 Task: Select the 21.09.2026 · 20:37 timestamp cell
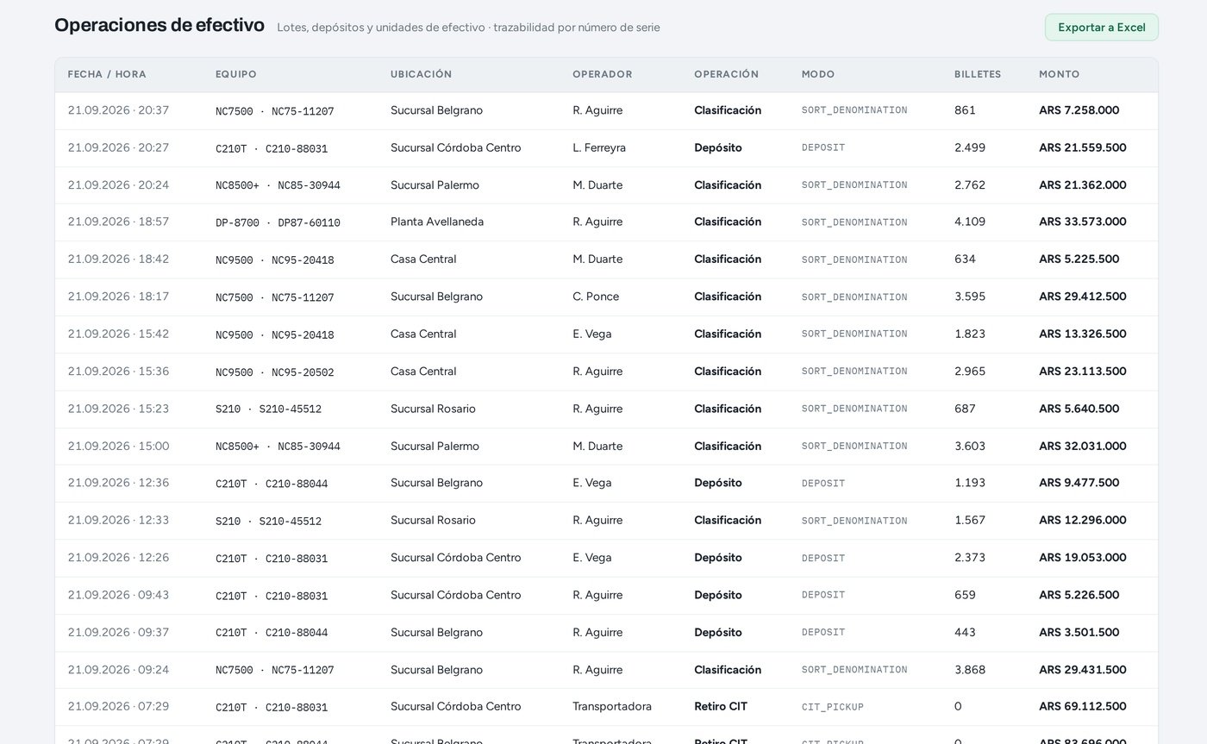click(x=118, y=110)
